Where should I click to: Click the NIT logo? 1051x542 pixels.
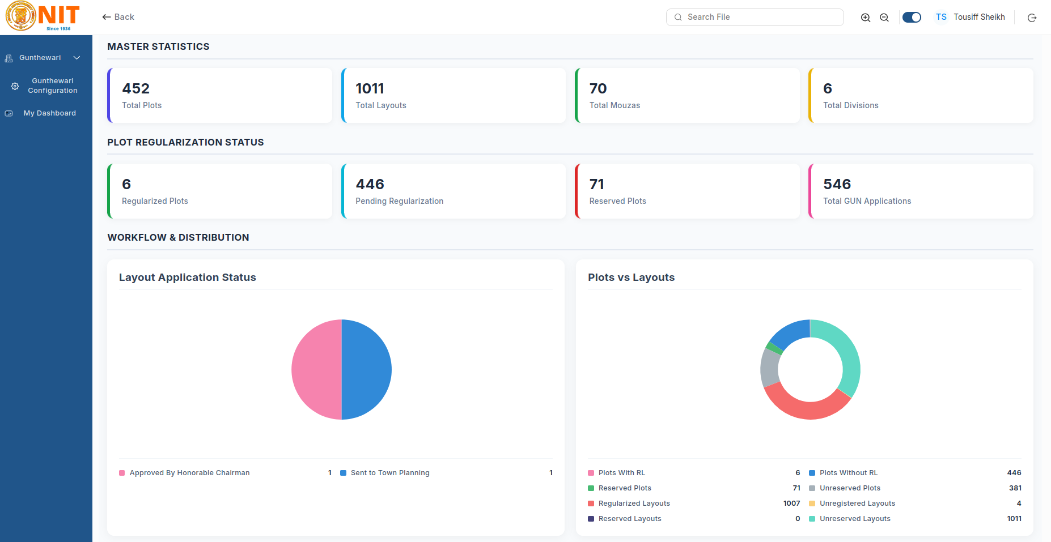pyautogui.click(x=43, y=16)
